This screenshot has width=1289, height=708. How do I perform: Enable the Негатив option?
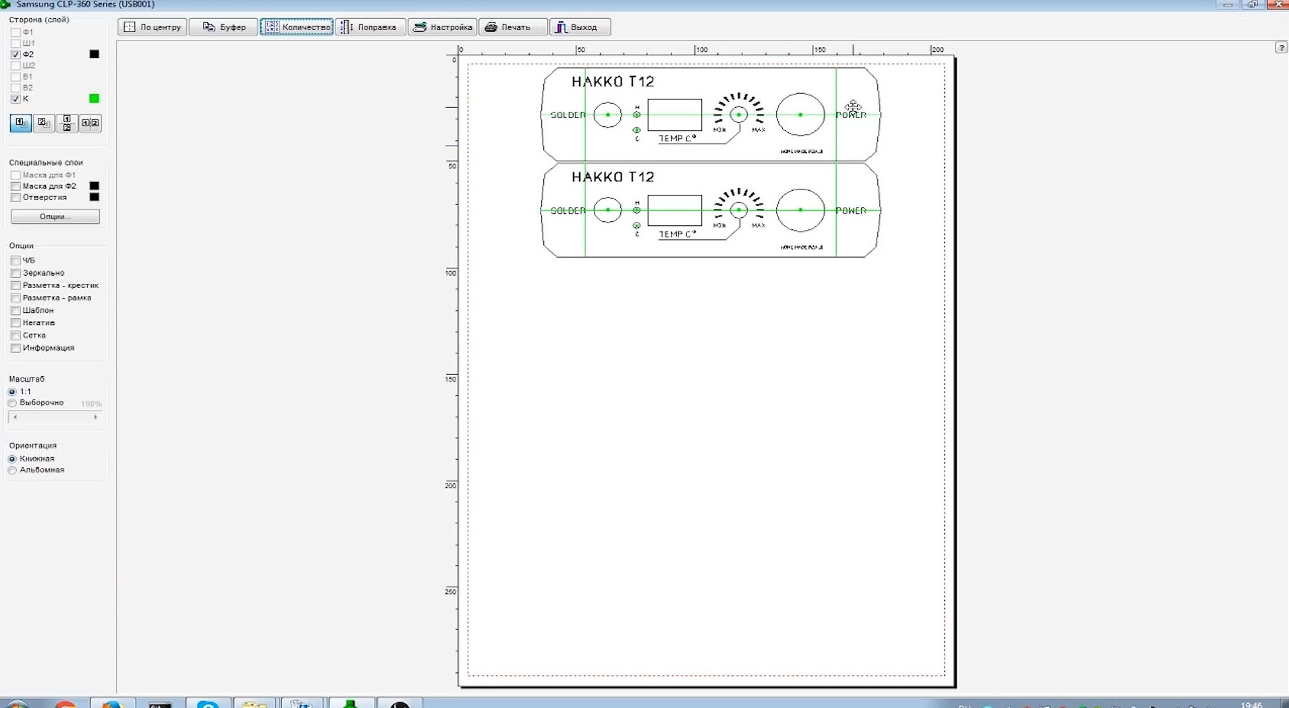pyautogui.click(x=16, y=322)
